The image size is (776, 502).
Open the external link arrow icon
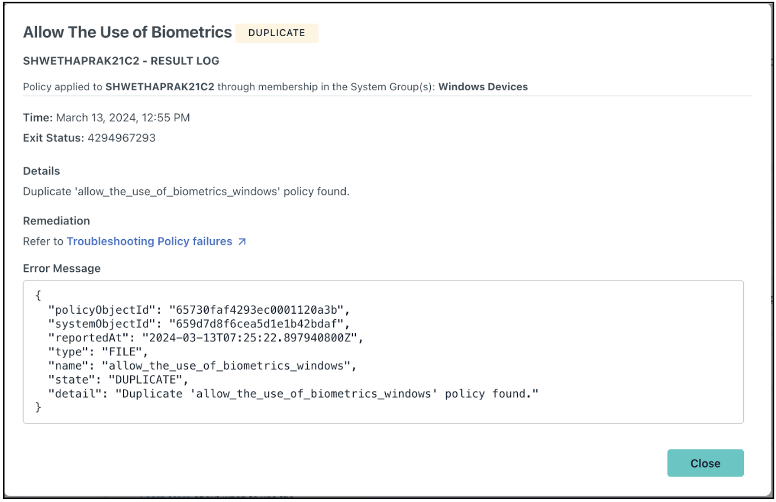point(242,241)
